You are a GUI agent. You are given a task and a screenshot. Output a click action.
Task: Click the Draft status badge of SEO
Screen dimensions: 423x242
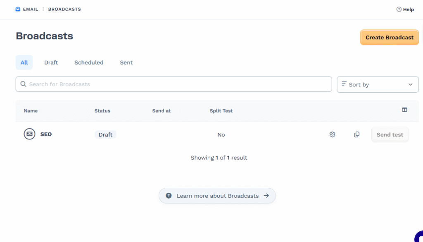(x=105, y=134)
